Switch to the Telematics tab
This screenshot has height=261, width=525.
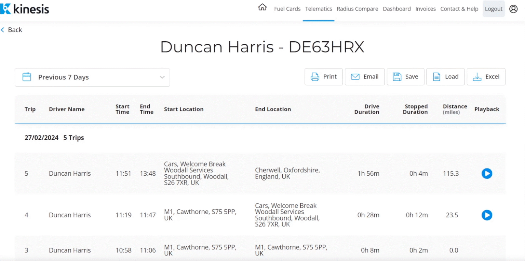click(318, 9)
